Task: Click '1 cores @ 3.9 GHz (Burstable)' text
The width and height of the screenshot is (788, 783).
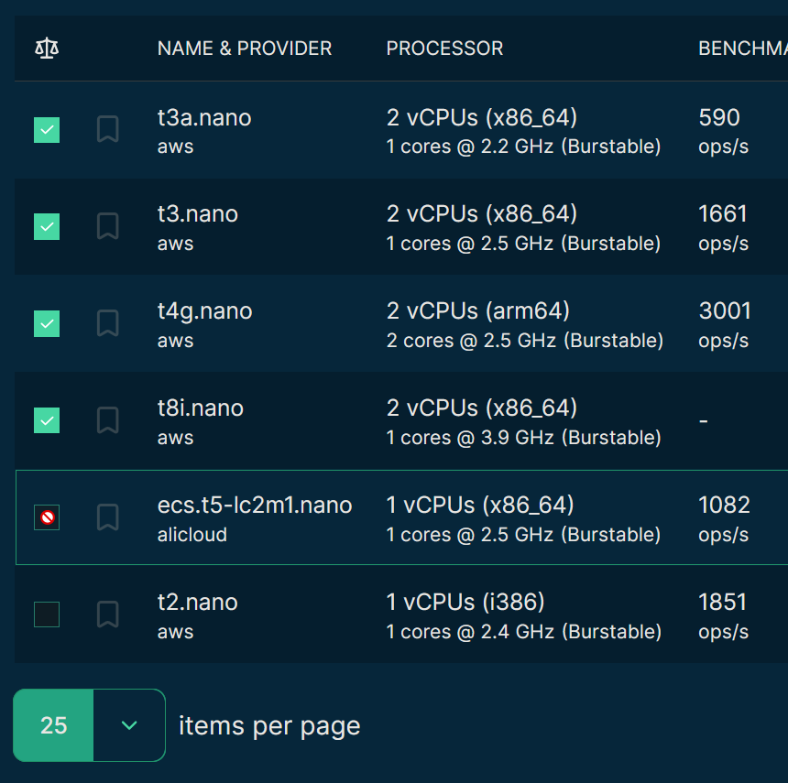Action: [x=524, y=438]
